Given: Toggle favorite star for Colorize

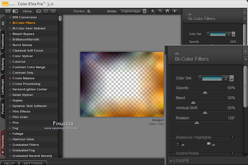Looking at the screenshot, I should click(10, 62).
